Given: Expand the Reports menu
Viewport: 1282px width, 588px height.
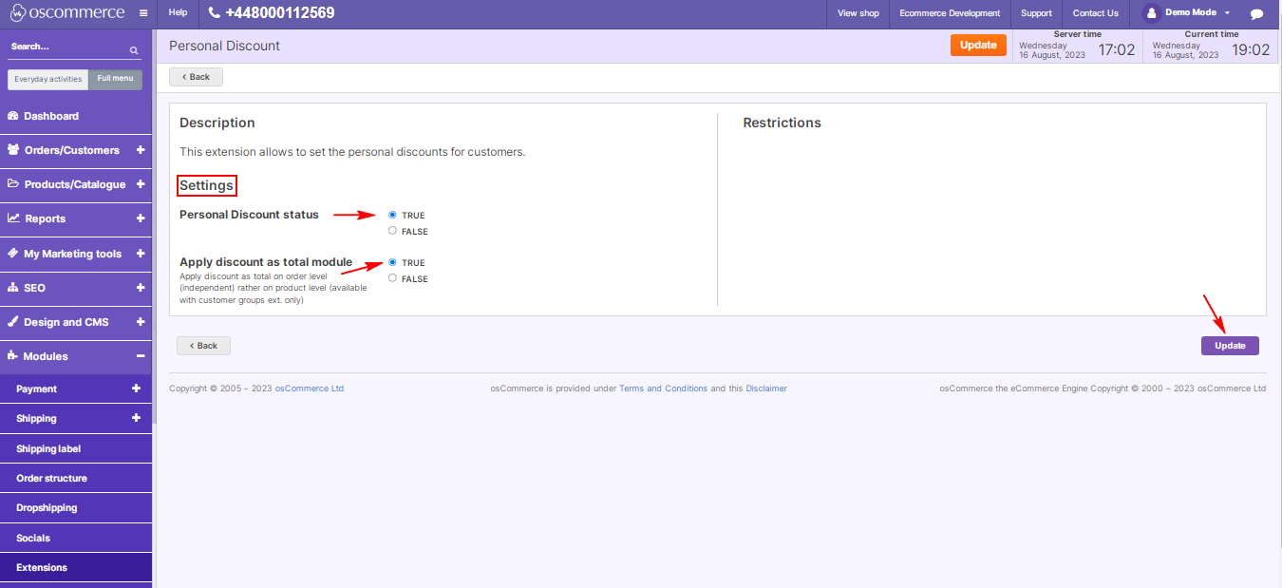Looking at the screenshot, I should coord(141,218).
